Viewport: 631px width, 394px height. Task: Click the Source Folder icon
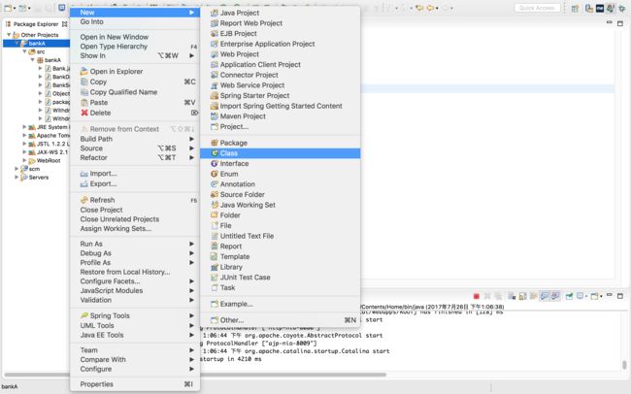click(215, 194)
